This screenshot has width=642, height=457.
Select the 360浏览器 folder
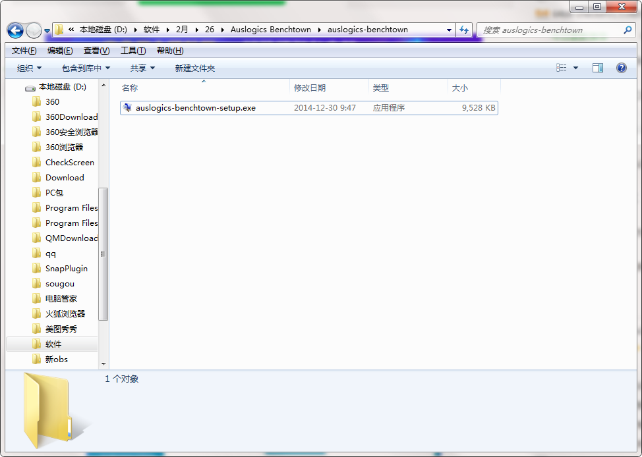(x=65, y=148)
